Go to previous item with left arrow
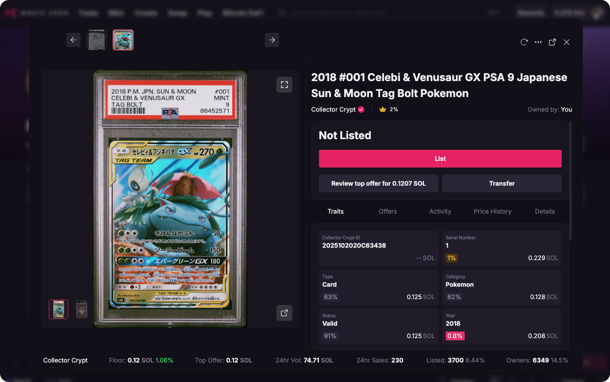610x382 pixels. click(x=74, y=40)
